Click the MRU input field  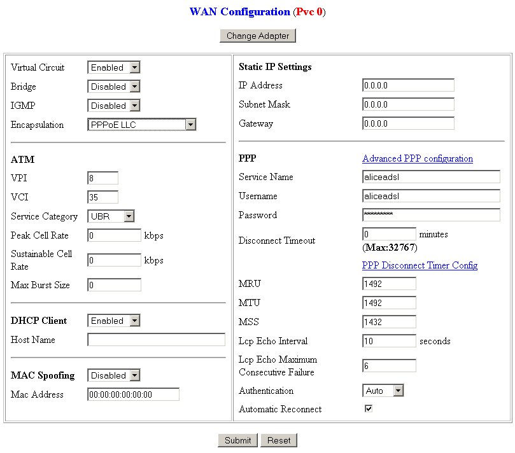389,284
